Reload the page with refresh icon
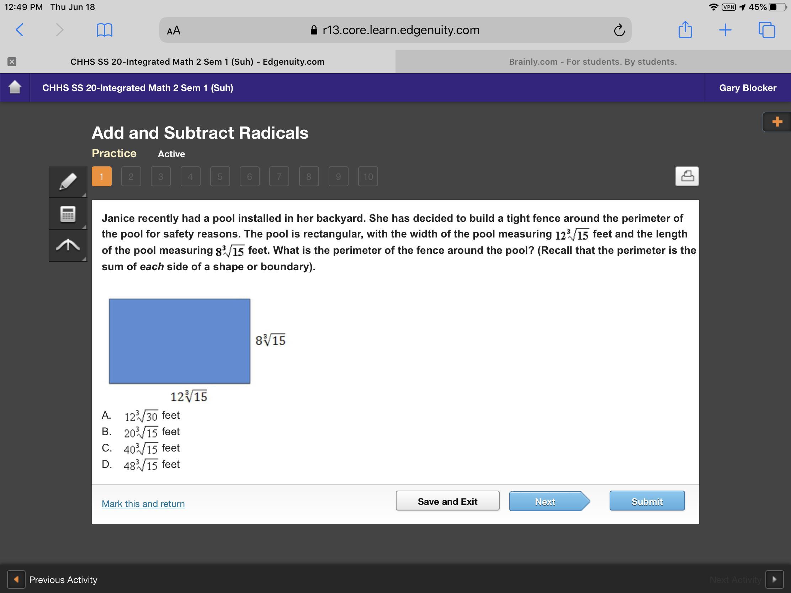The width and height of the screenshot is (791, 593). point(619,30)
